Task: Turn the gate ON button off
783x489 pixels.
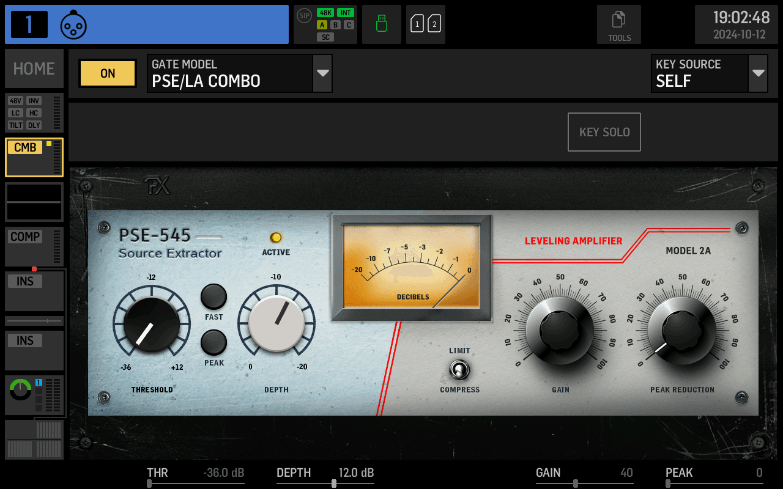Action: point(108,73)
